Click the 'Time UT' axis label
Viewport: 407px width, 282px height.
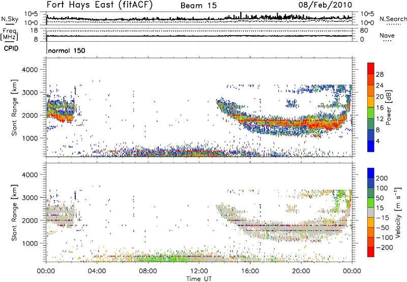coord(199,278)
